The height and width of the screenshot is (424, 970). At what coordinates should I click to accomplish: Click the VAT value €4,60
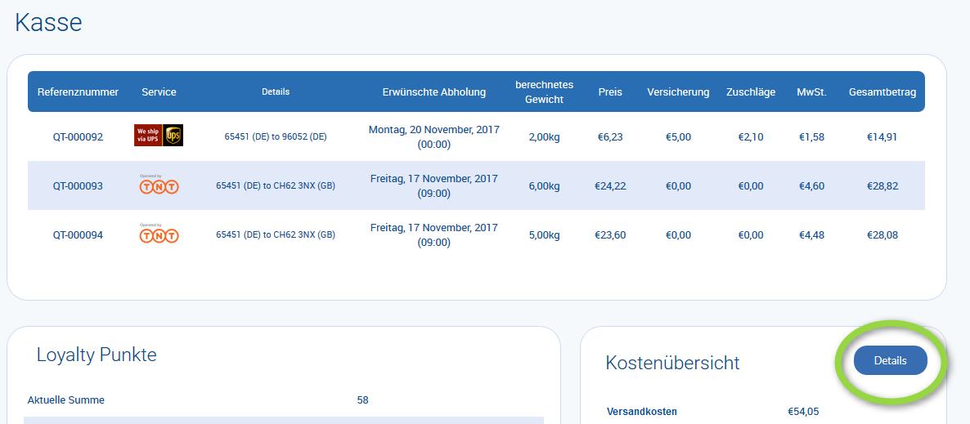pyautogui.click(x=812, y=185)
